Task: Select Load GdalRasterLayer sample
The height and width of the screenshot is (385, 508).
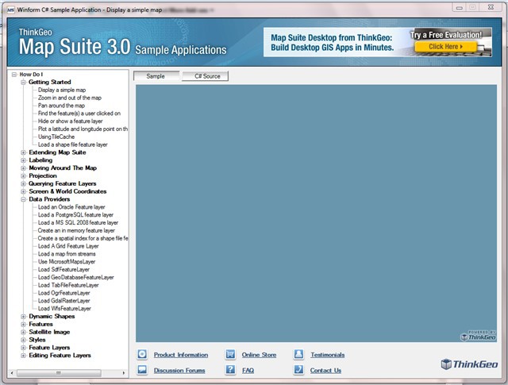Action: click(63, 301)
